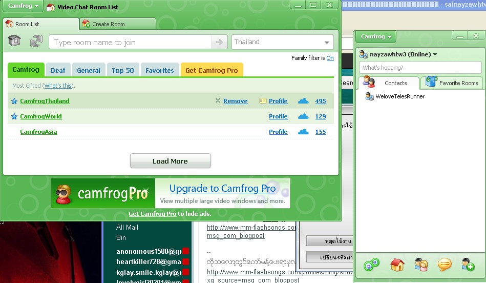Click the refresh room list icon
This screenshot has width=486, height=283.
tap(36, 41)
